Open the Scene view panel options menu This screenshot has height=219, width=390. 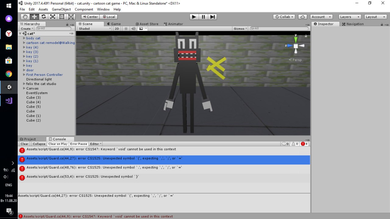[x=308, y=24]
